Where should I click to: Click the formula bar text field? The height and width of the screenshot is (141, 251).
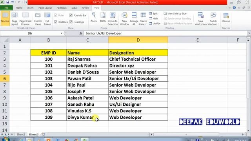click(166, 33)
